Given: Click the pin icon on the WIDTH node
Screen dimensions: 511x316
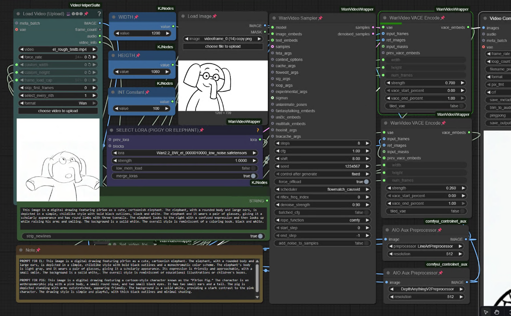Looking at the screenshot, I should tap(136, 17).
